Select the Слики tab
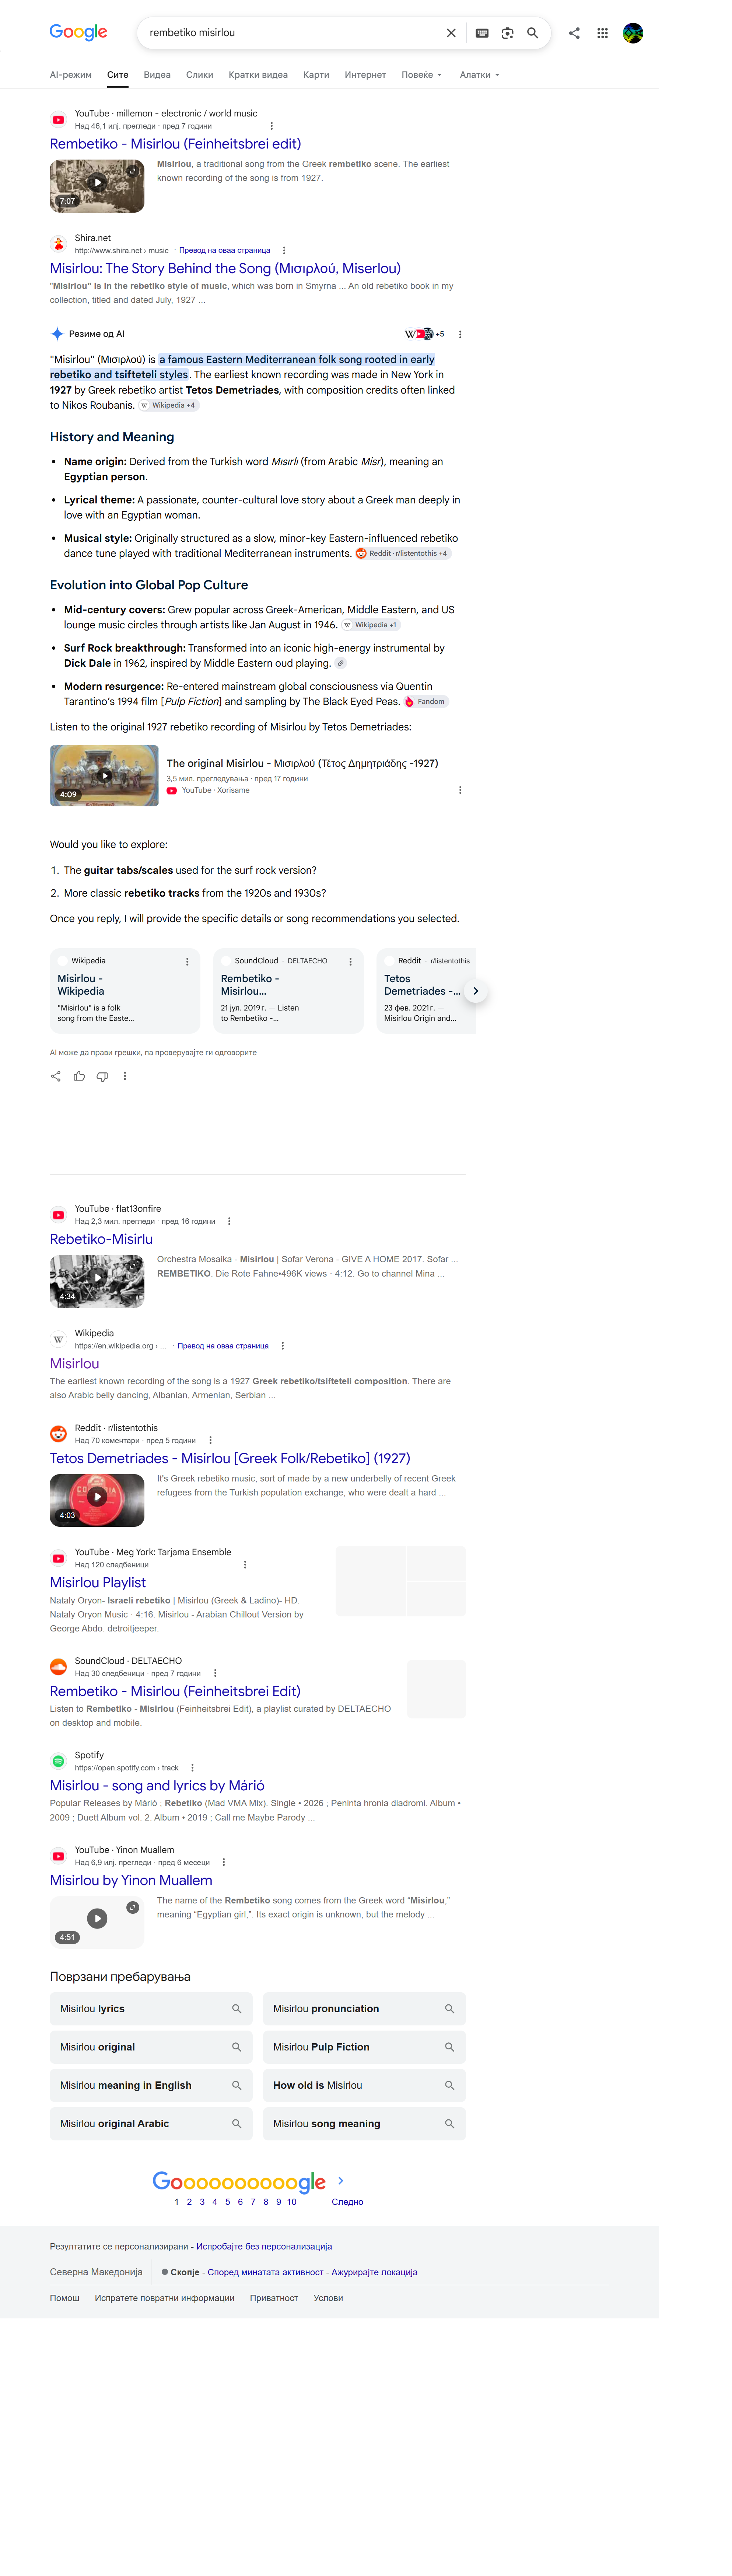 [200, 75]
